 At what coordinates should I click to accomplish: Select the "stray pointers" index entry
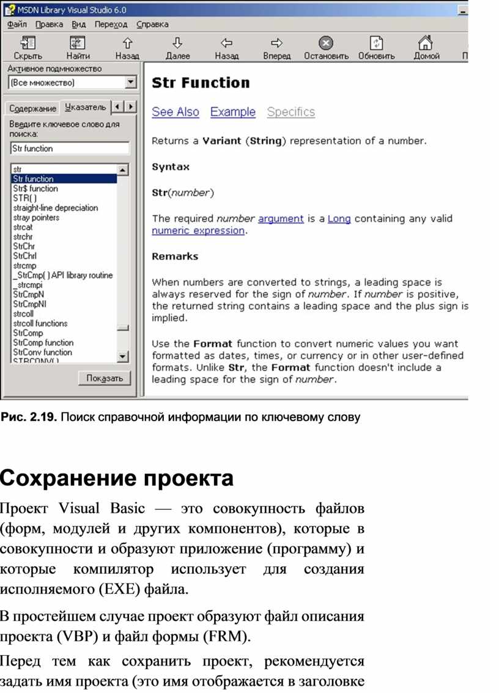click(x=36, y=218)
